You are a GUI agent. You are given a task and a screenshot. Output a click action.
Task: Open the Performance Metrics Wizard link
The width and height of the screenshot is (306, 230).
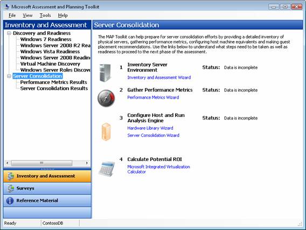153,97
